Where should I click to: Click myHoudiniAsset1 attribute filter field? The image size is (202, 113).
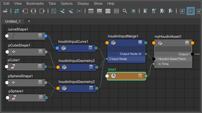173,49
